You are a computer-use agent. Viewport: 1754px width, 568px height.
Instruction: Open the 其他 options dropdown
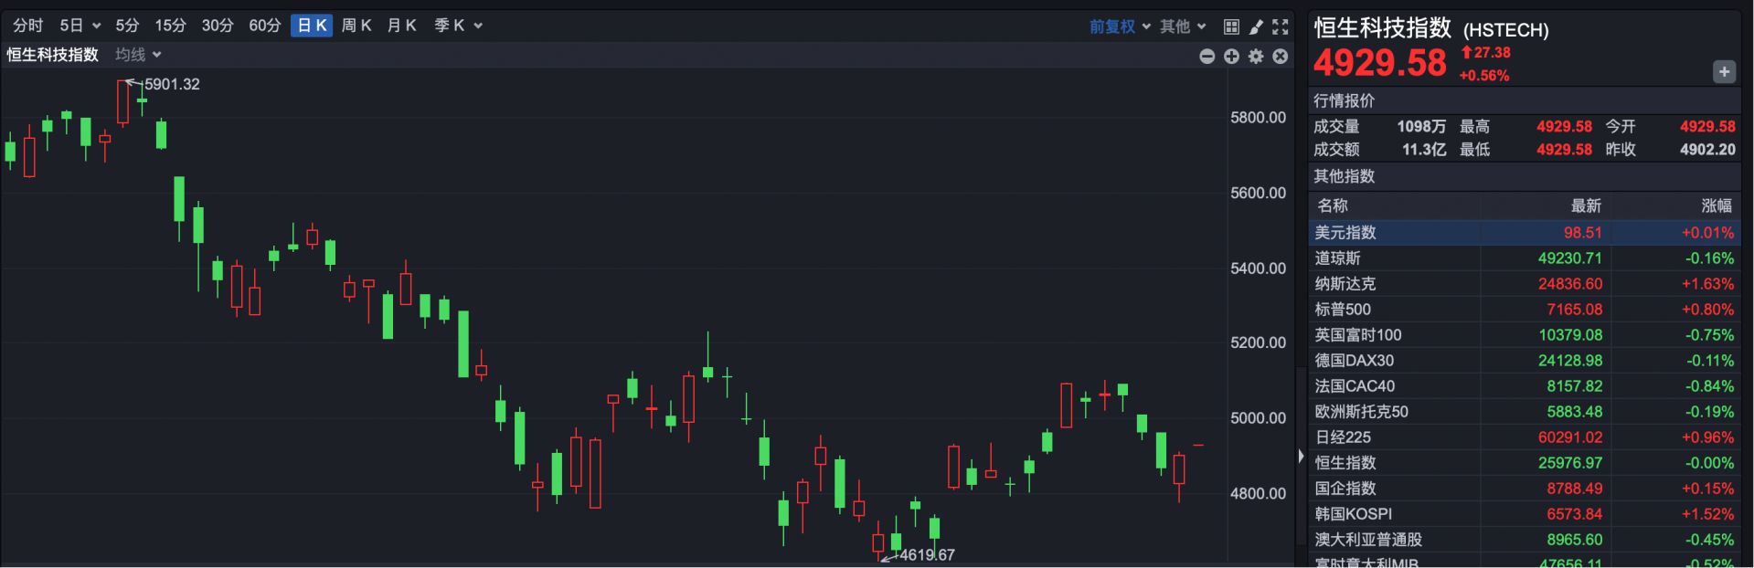click(x=1183, y=26)
